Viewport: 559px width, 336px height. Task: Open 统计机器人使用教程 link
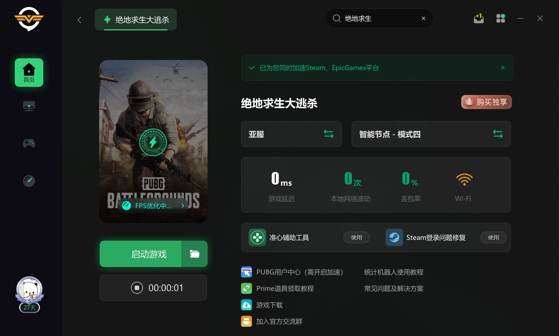(394, 272)
